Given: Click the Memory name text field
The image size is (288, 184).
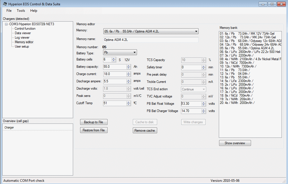Looking at the screenshot, I should pyautogui.click(x=151, y=40).
